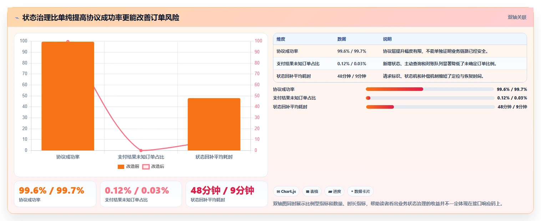Click the card title 状态治理比单纯提高协议成功率
This screenshot has height=221, width=541.
pos(101,17)
